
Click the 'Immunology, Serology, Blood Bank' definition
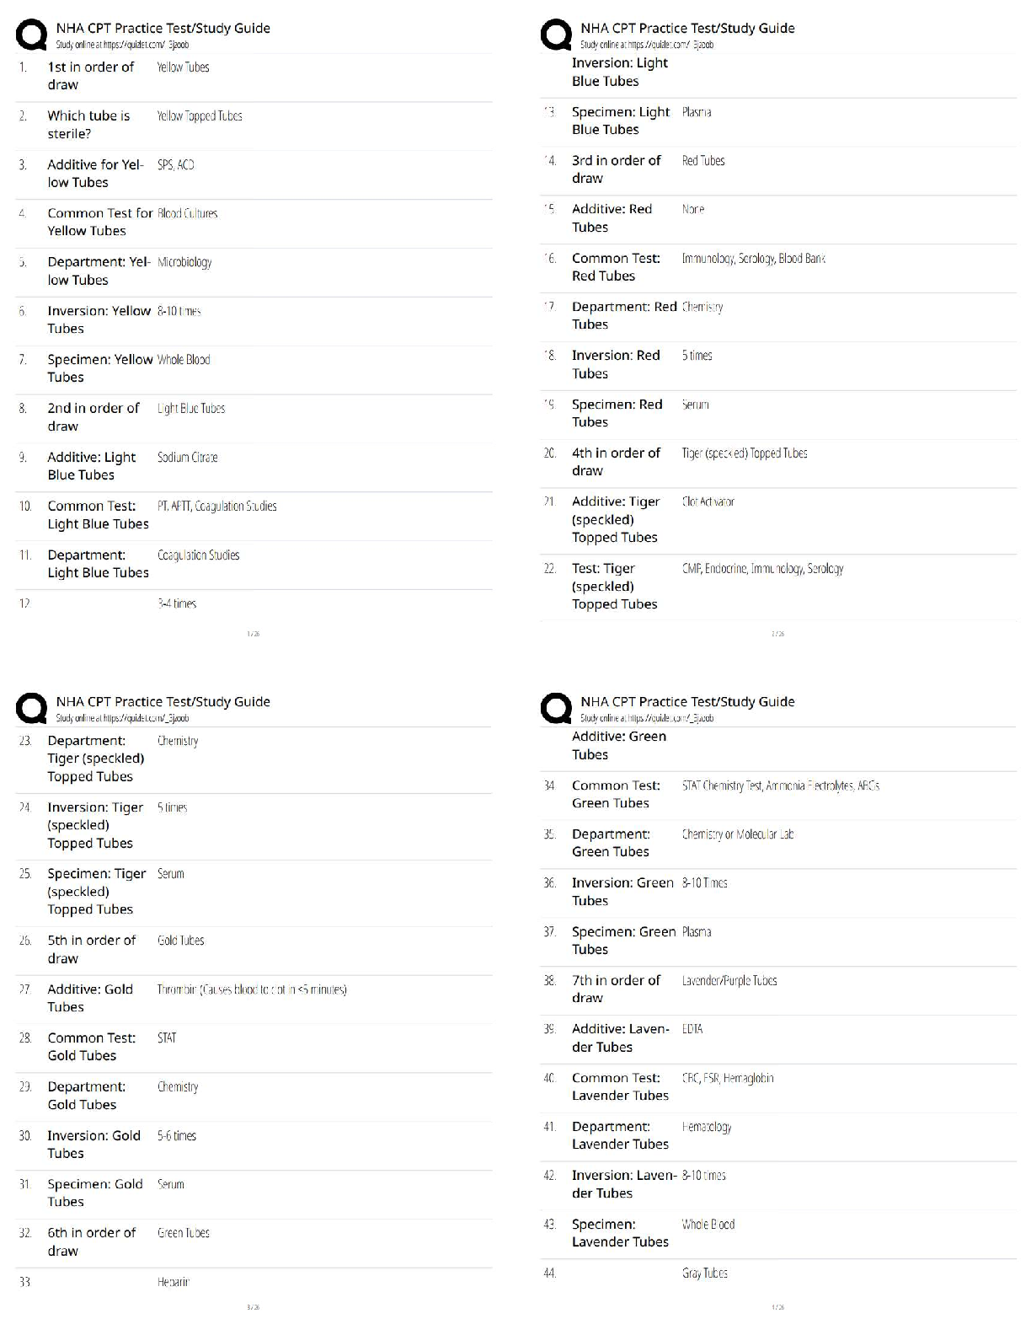tap(754, 258)
